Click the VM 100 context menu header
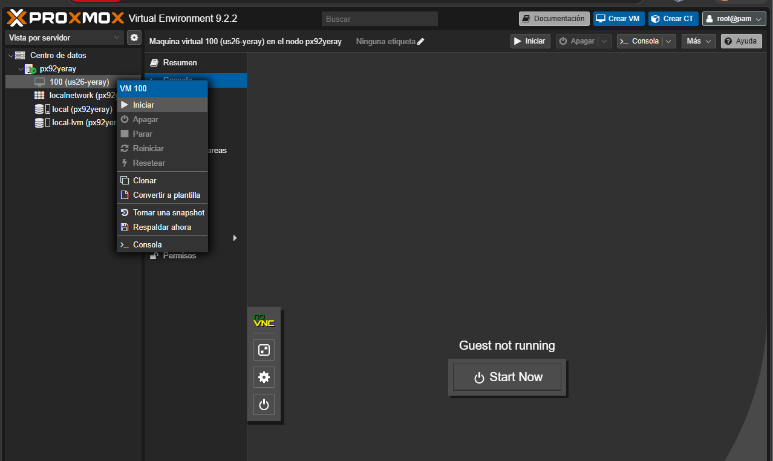This screenshot has width=773, height=461. pos(162,89)
